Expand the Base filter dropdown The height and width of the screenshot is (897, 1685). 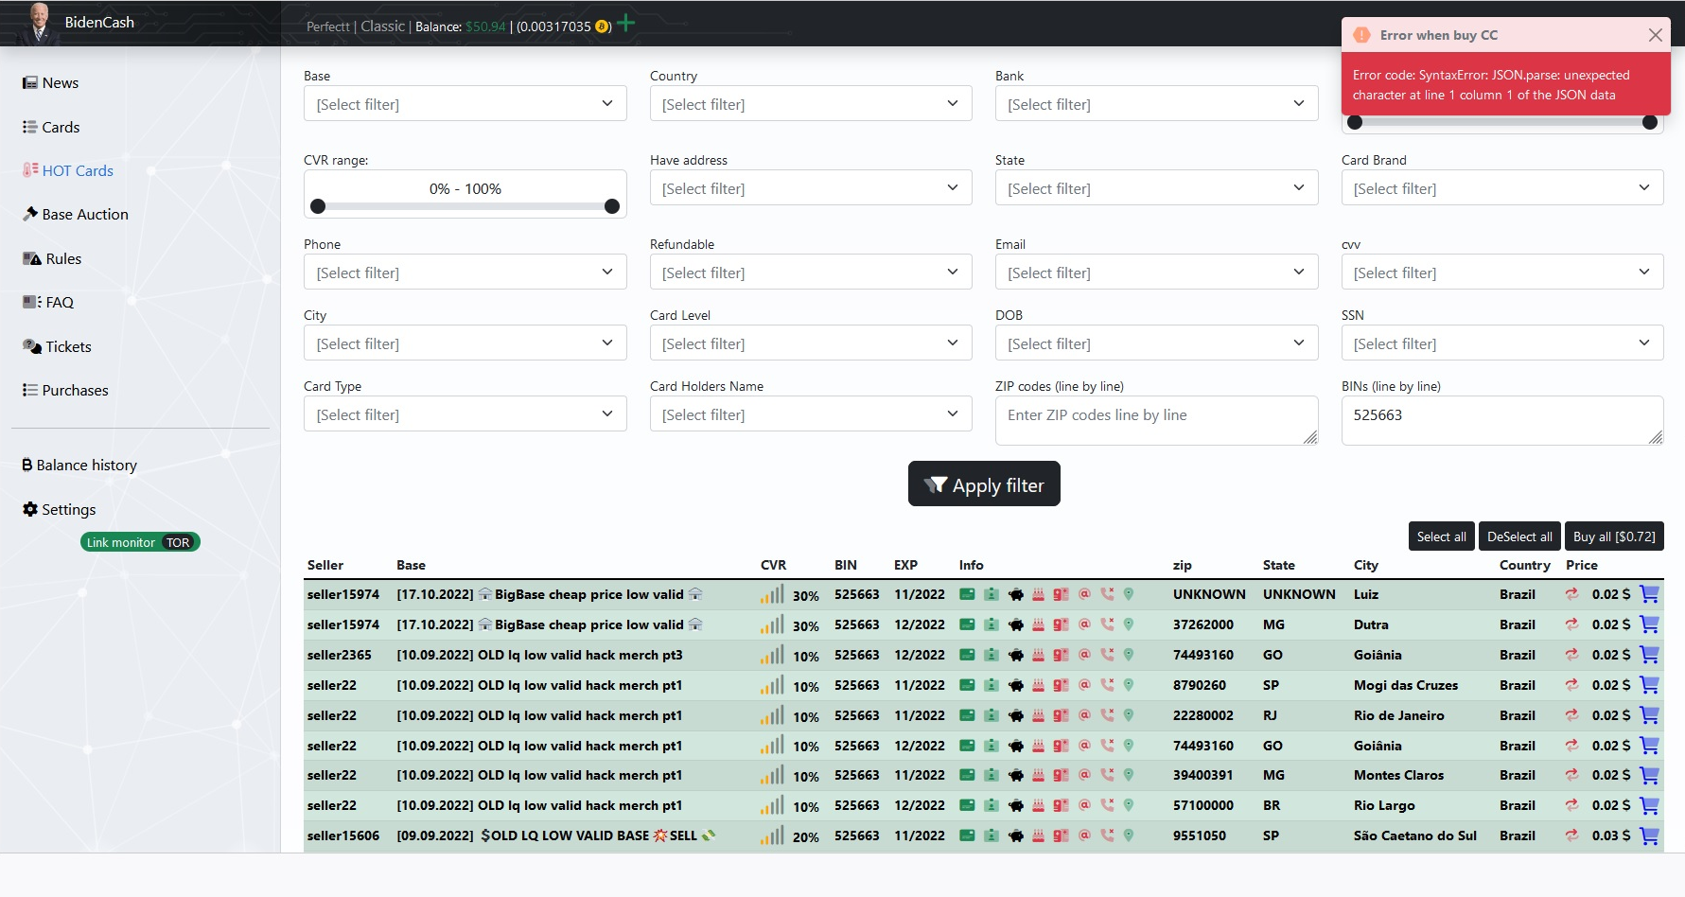click(x=465, y=103)
